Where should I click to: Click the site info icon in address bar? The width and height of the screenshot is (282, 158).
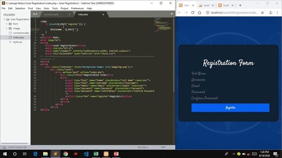pyautogui.click(x=208, y=13)
